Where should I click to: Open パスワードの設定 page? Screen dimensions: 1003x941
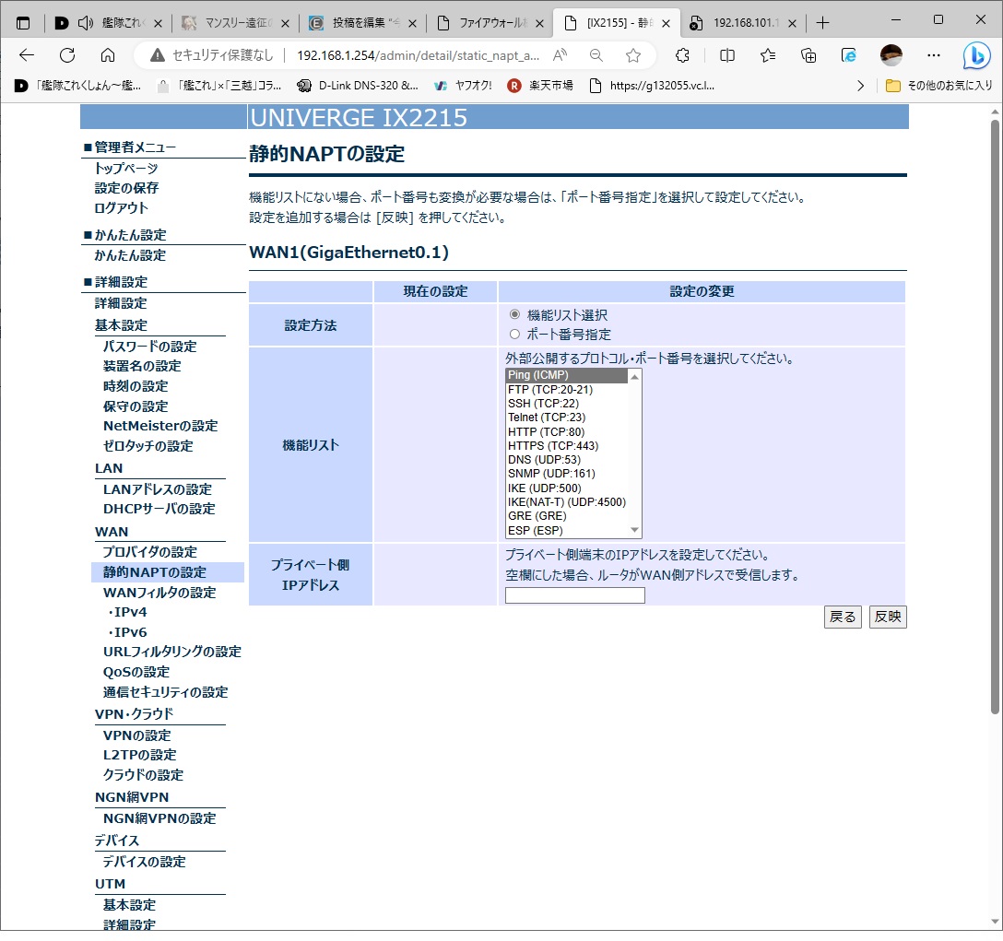[x=149, y=347]
